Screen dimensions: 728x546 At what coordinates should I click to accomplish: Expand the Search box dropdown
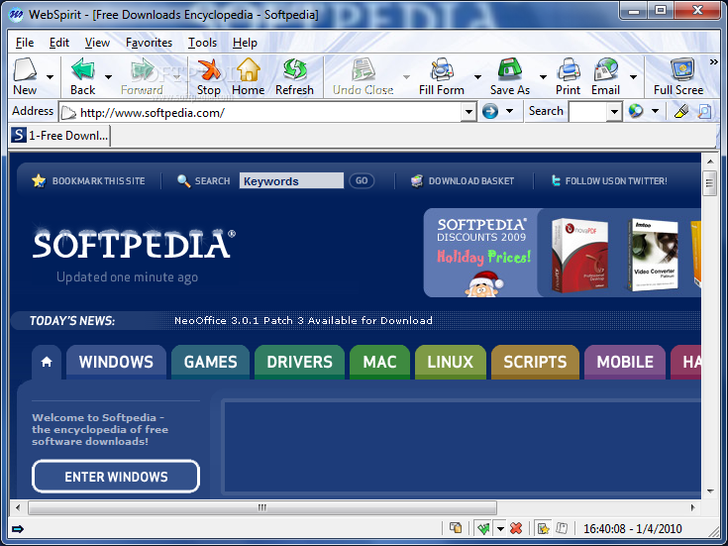tap(614, 112)
